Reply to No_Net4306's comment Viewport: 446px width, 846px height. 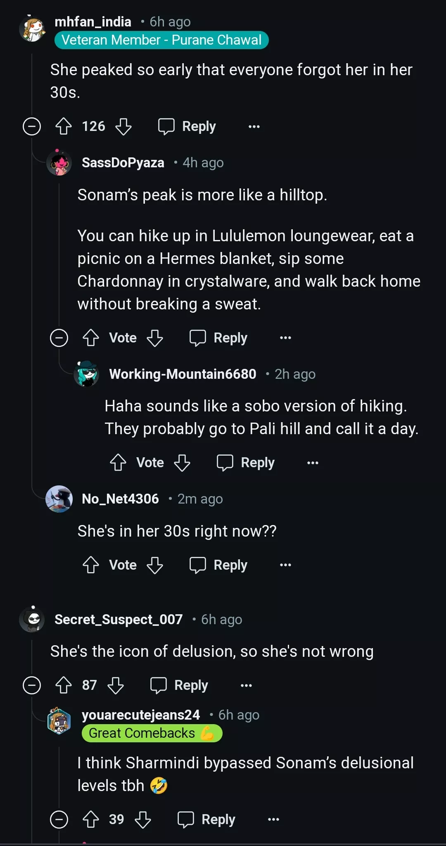click(219, 565)
